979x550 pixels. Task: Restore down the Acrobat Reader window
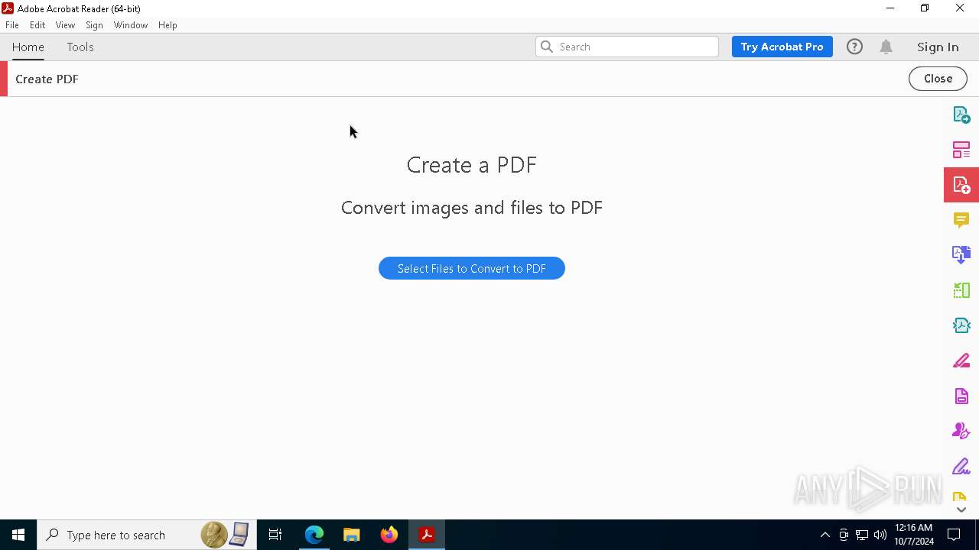click(x=925, y=8)
